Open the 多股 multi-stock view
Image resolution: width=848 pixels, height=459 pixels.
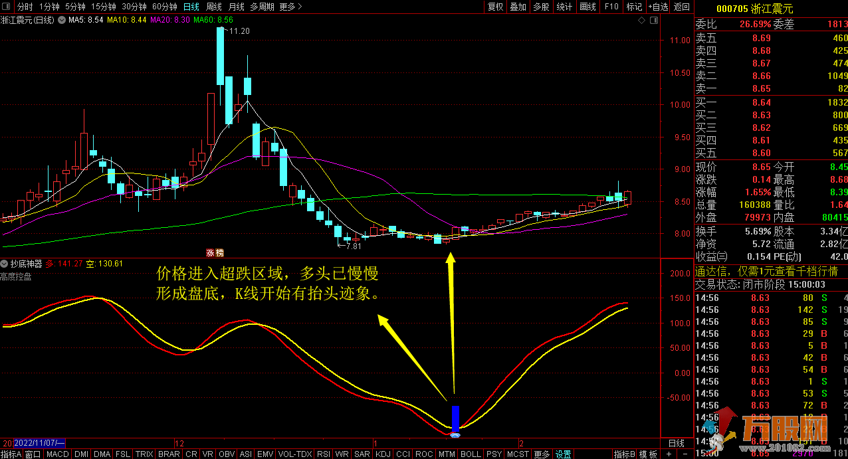coord(541,7)
